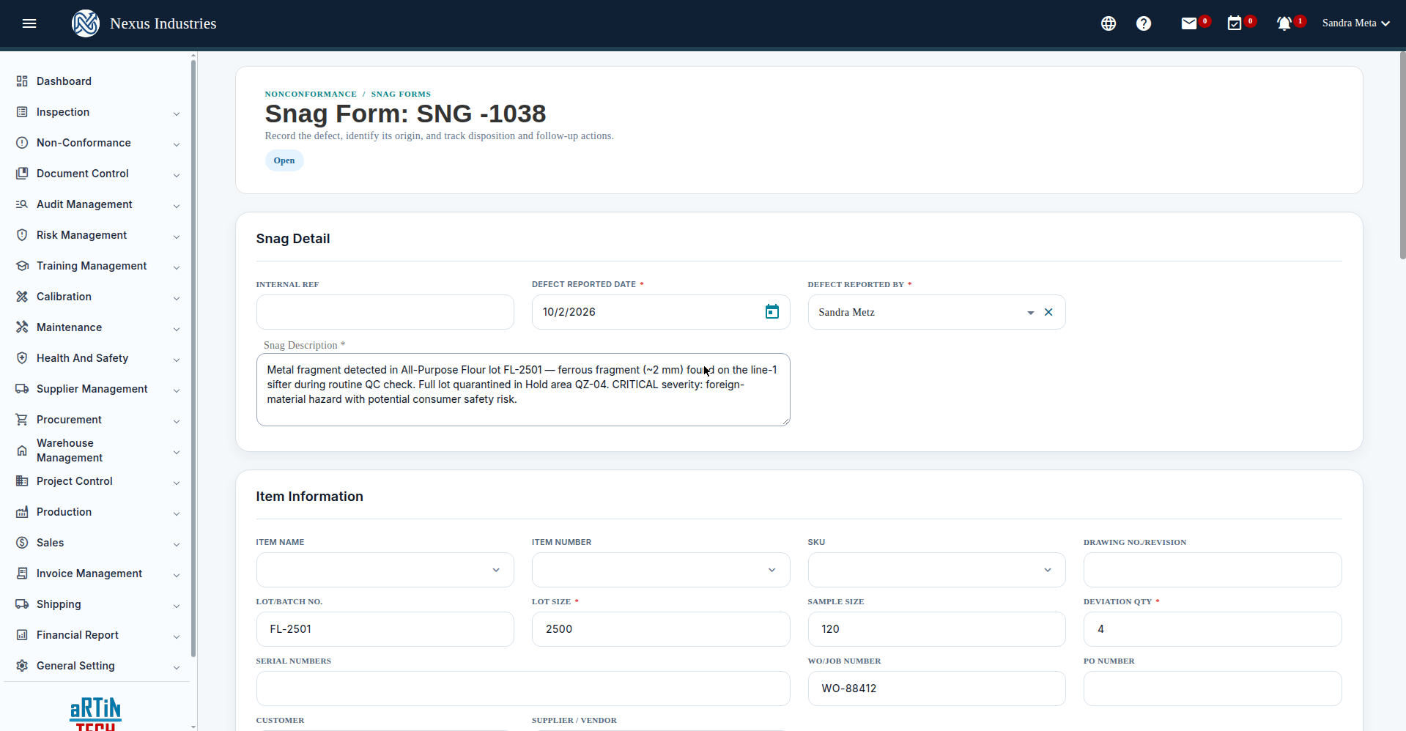
Task: Click the globe language icon
Action: pos(1109,23)
